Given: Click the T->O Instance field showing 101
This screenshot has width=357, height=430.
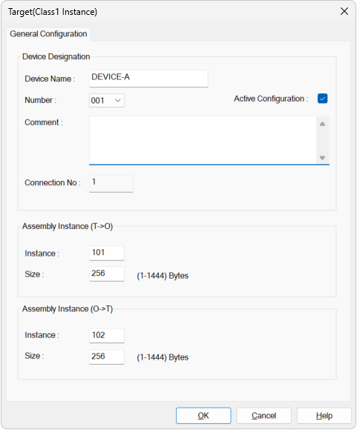Looking at the screenshot, I should (107, 253).
